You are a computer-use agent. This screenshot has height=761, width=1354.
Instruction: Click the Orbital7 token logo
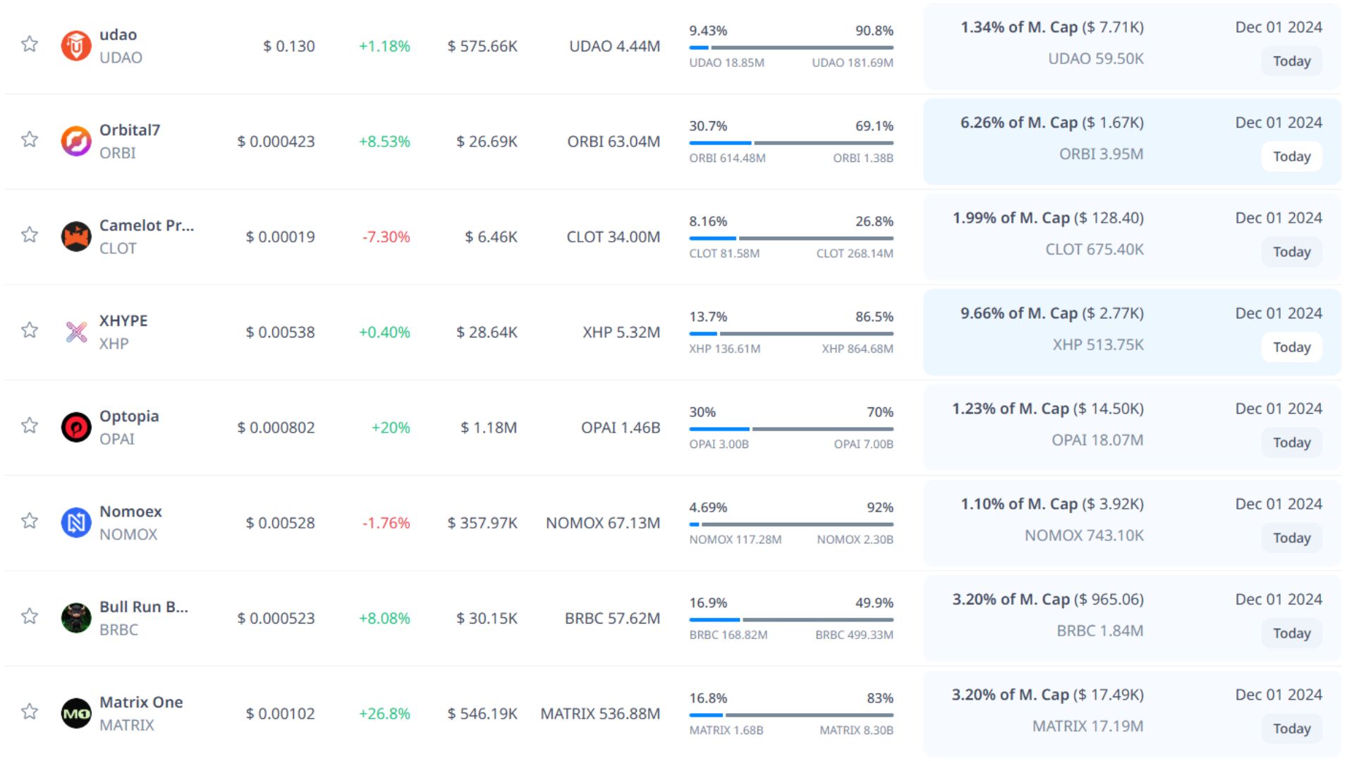pyautogui.click(x=76, y=141)
